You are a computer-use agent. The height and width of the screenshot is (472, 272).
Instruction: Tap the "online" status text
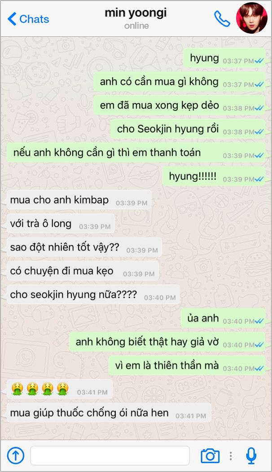point(136,26)
